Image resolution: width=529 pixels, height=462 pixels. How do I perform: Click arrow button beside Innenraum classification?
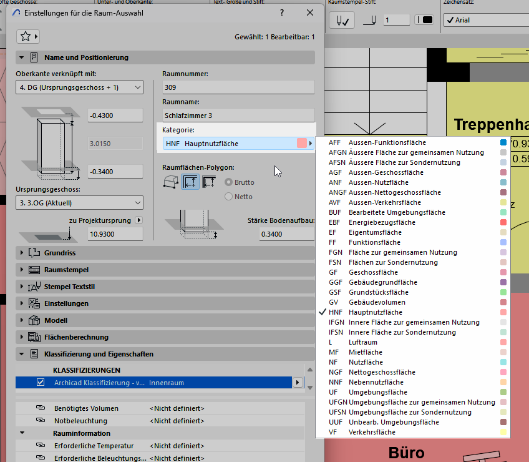(x=298, y=383)
